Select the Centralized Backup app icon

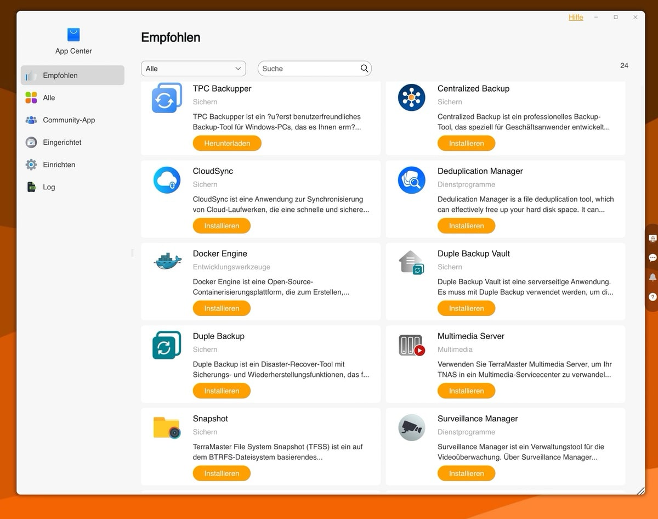[x=411, y=98]
